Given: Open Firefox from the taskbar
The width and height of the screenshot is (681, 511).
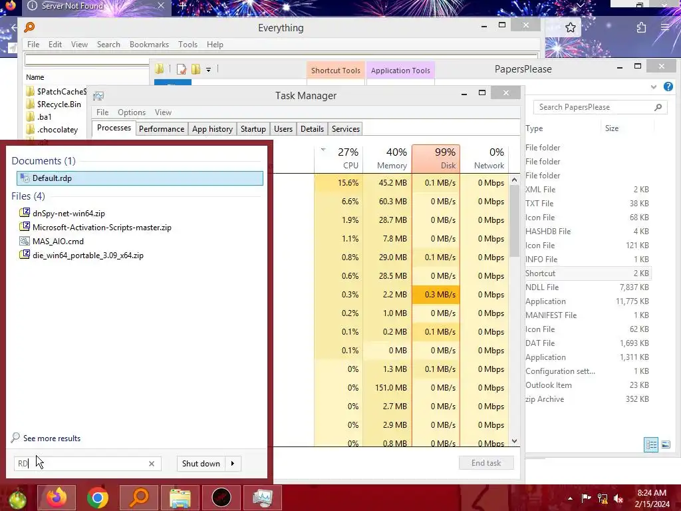Looking at the screenshot, I should [57, 498].
